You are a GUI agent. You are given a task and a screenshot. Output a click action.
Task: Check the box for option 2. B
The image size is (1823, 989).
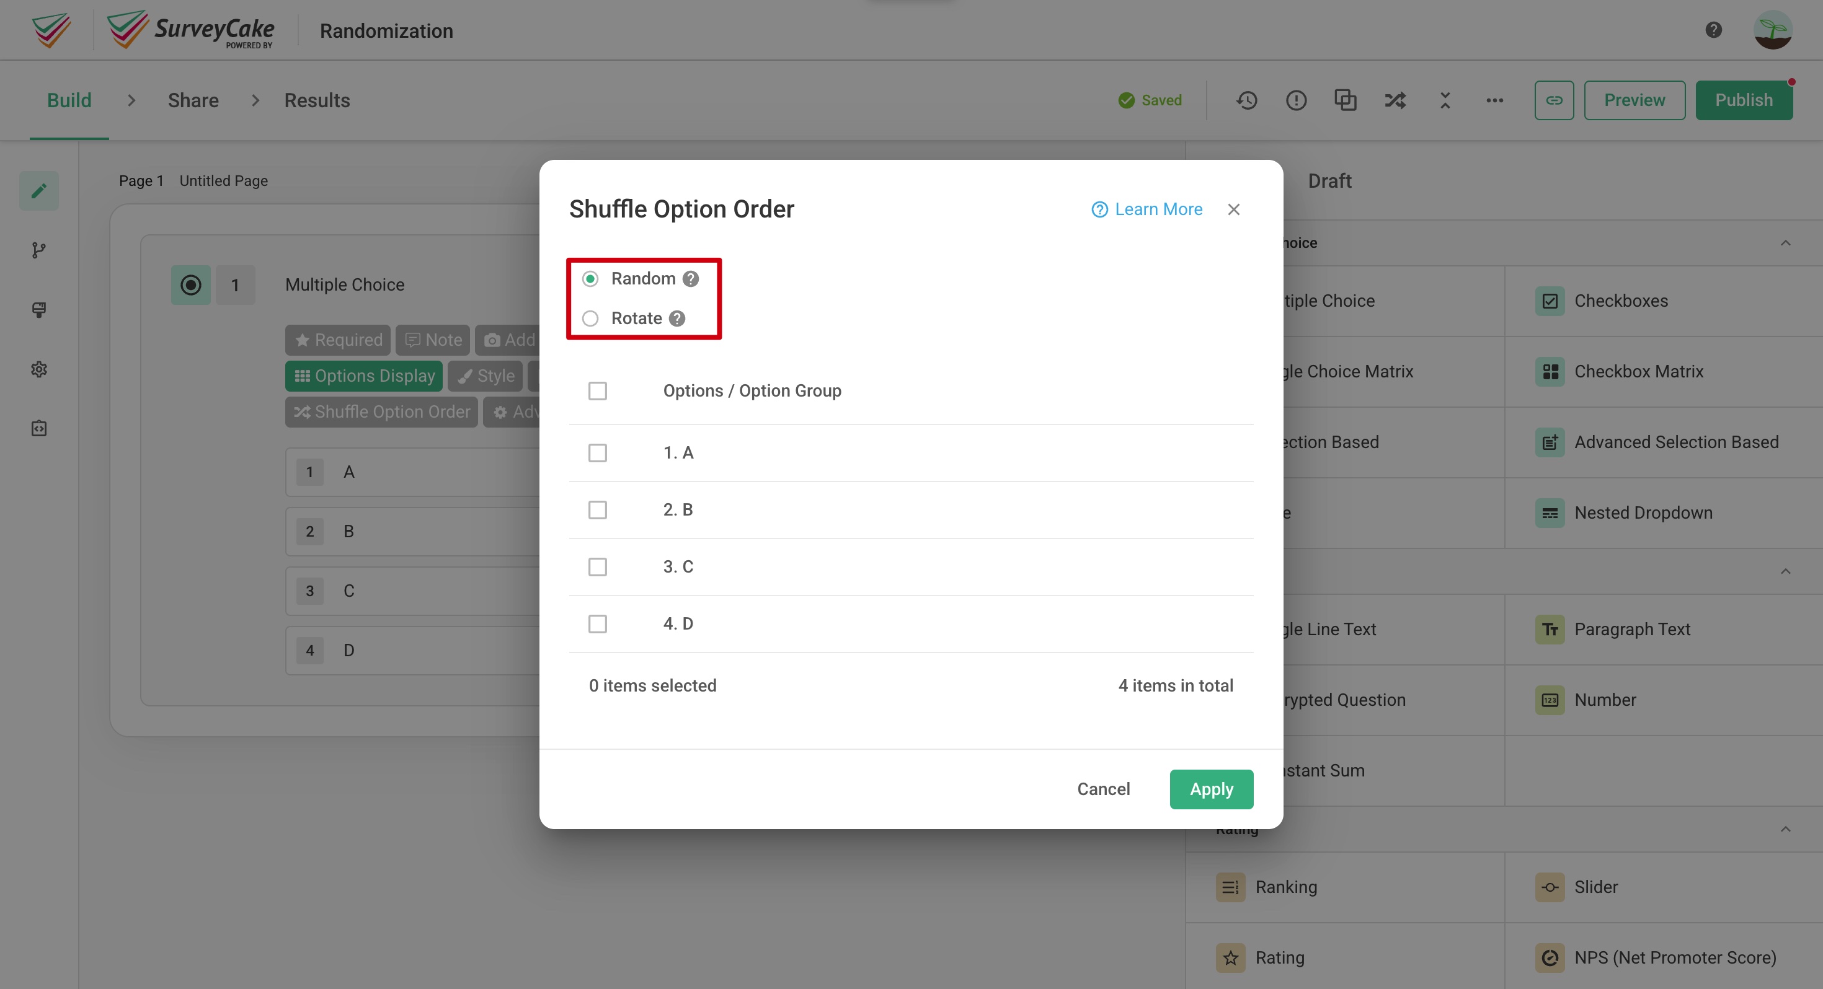point(597,509)
